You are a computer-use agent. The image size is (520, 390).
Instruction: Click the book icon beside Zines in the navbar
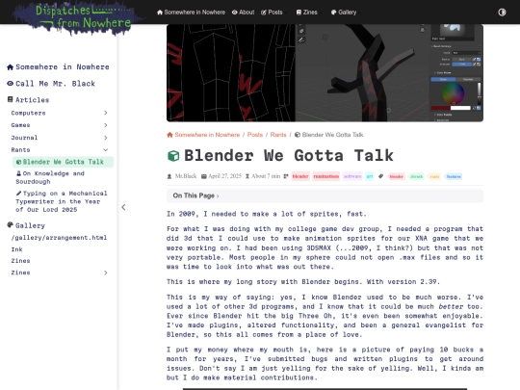(299, 13)
